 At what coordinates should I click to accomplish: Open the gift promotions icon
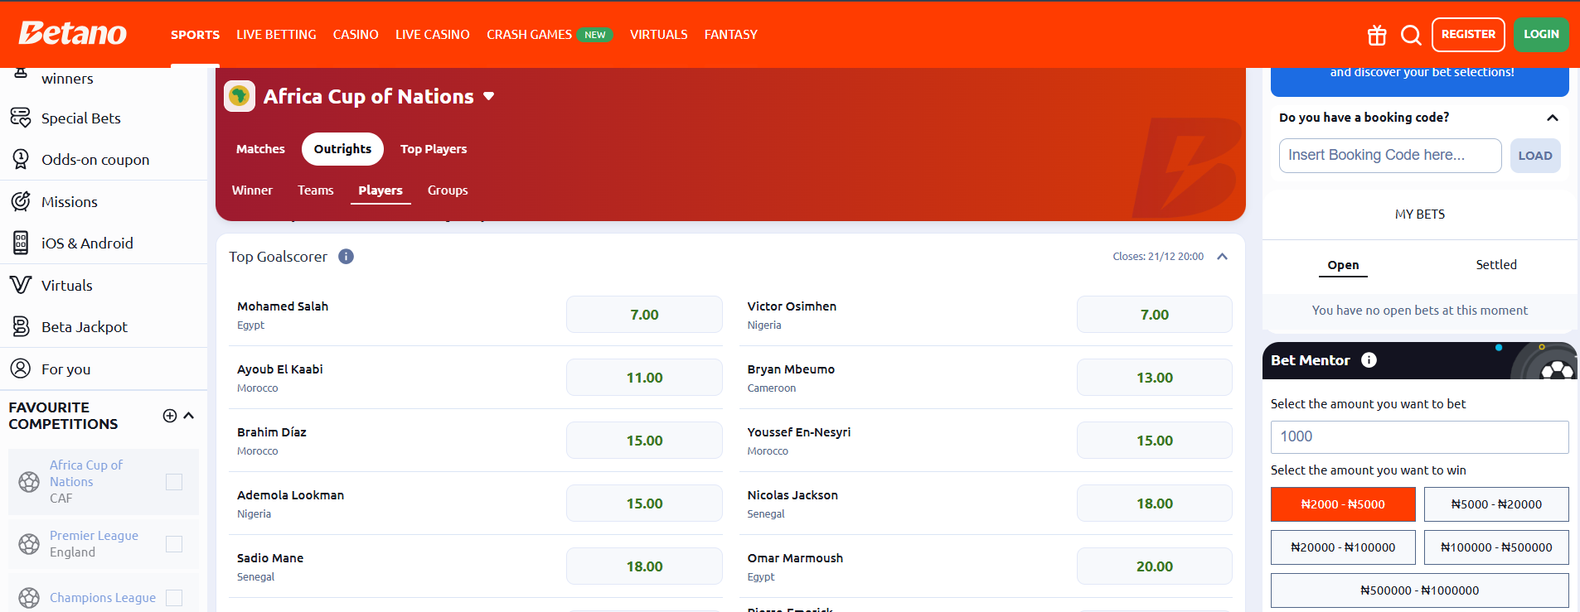point(1377,35)
